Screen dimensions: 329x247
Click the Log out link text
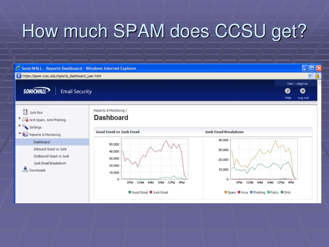pos(303,98)
